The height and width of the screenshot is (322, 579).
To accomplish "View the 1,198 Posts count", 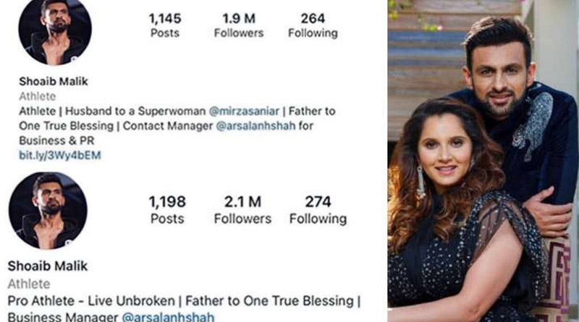I will pyautogui.click(x=167, y=210).
